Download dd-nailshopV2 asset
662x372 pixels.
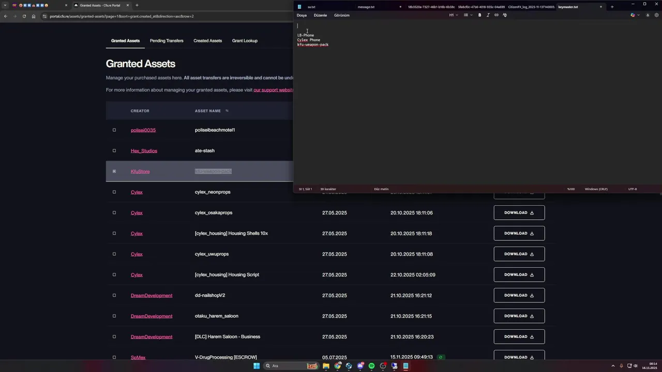[519, 295]
